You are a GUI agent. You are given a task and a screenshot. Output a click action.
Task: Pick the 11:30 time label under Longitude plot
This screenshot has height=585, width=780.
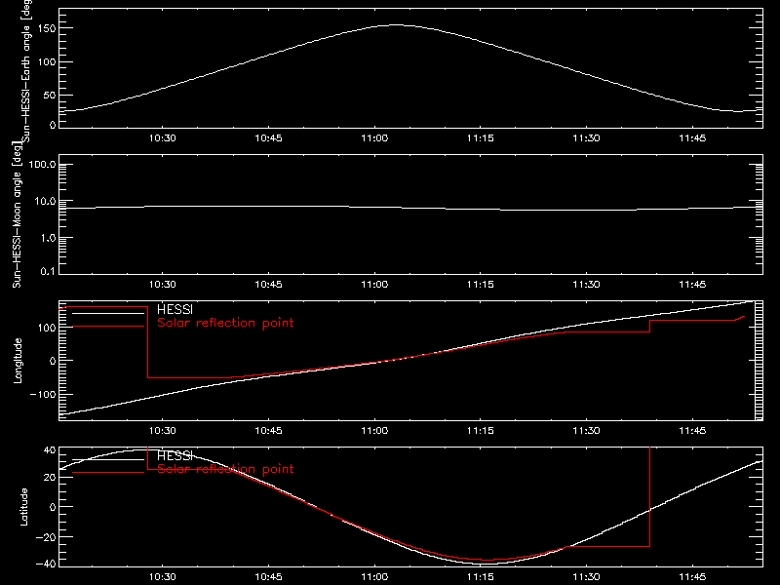pyautogui.click(x=587, y=431)
